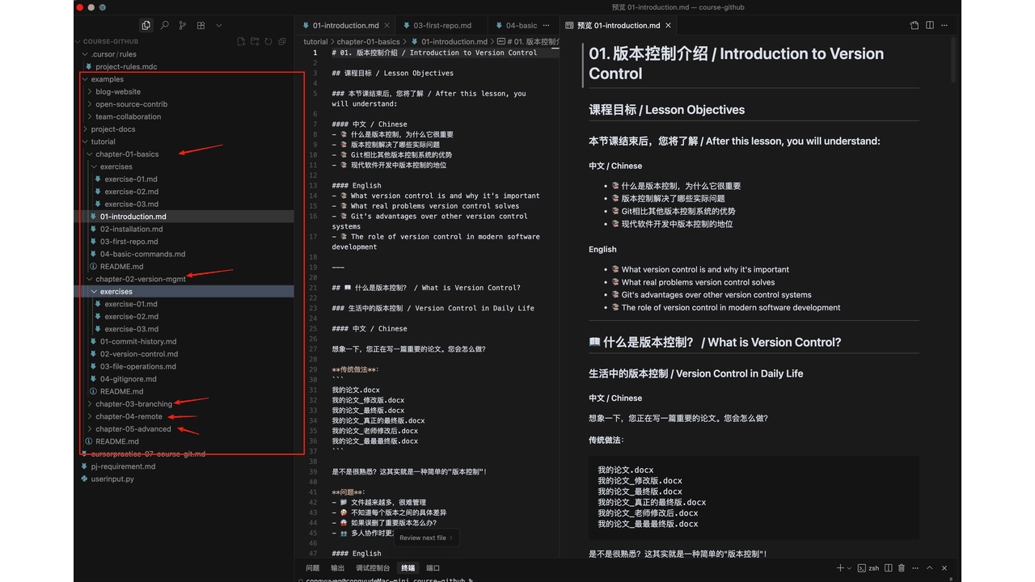The height and width of the screenshot is (582, 1035).
Task: Maximize the bottom panel with up chevron
Action: tap(930, 568)
